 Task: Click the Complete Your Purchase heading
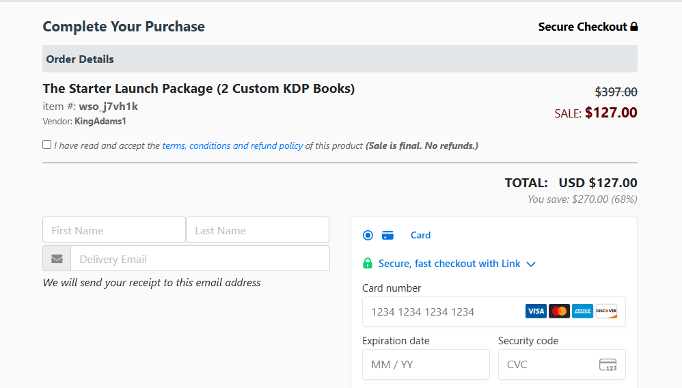(x=124, y=27)
